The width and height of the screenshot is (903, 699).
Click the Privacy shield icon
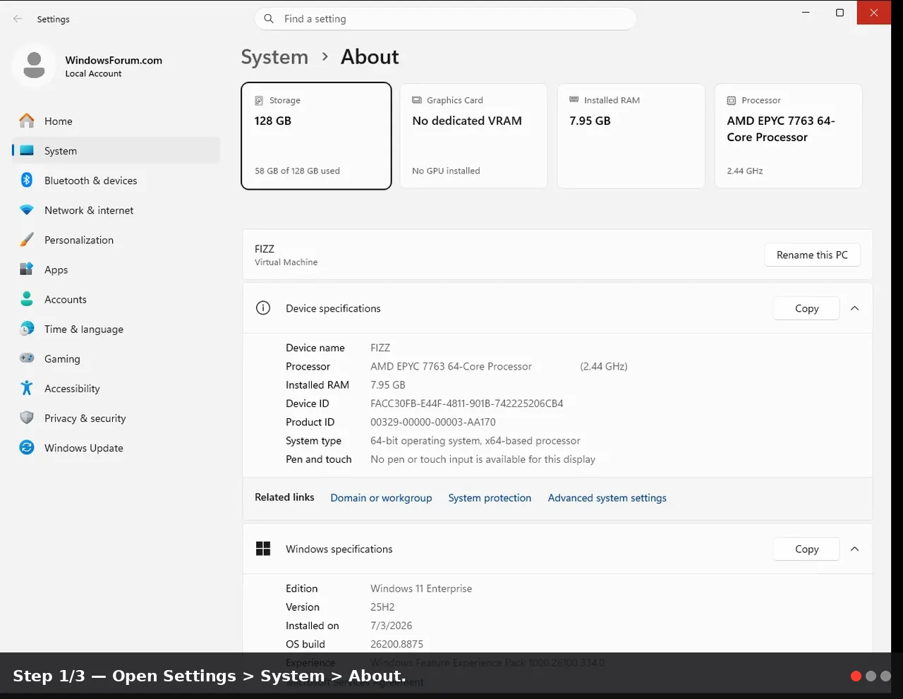tap(27, 418)
